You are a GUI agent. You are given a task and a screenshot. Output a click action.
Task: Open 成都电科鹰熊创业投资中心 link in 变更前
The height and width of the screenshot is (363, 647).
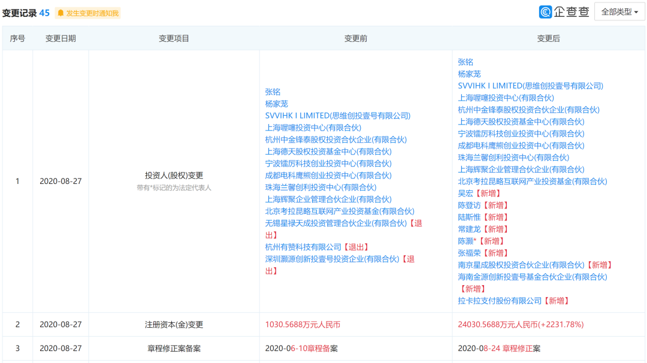point(328,176)
